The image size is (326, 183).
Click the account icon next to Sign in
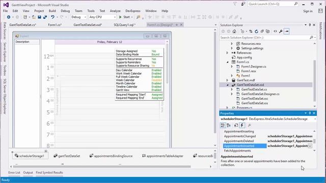tap(320, 11)
